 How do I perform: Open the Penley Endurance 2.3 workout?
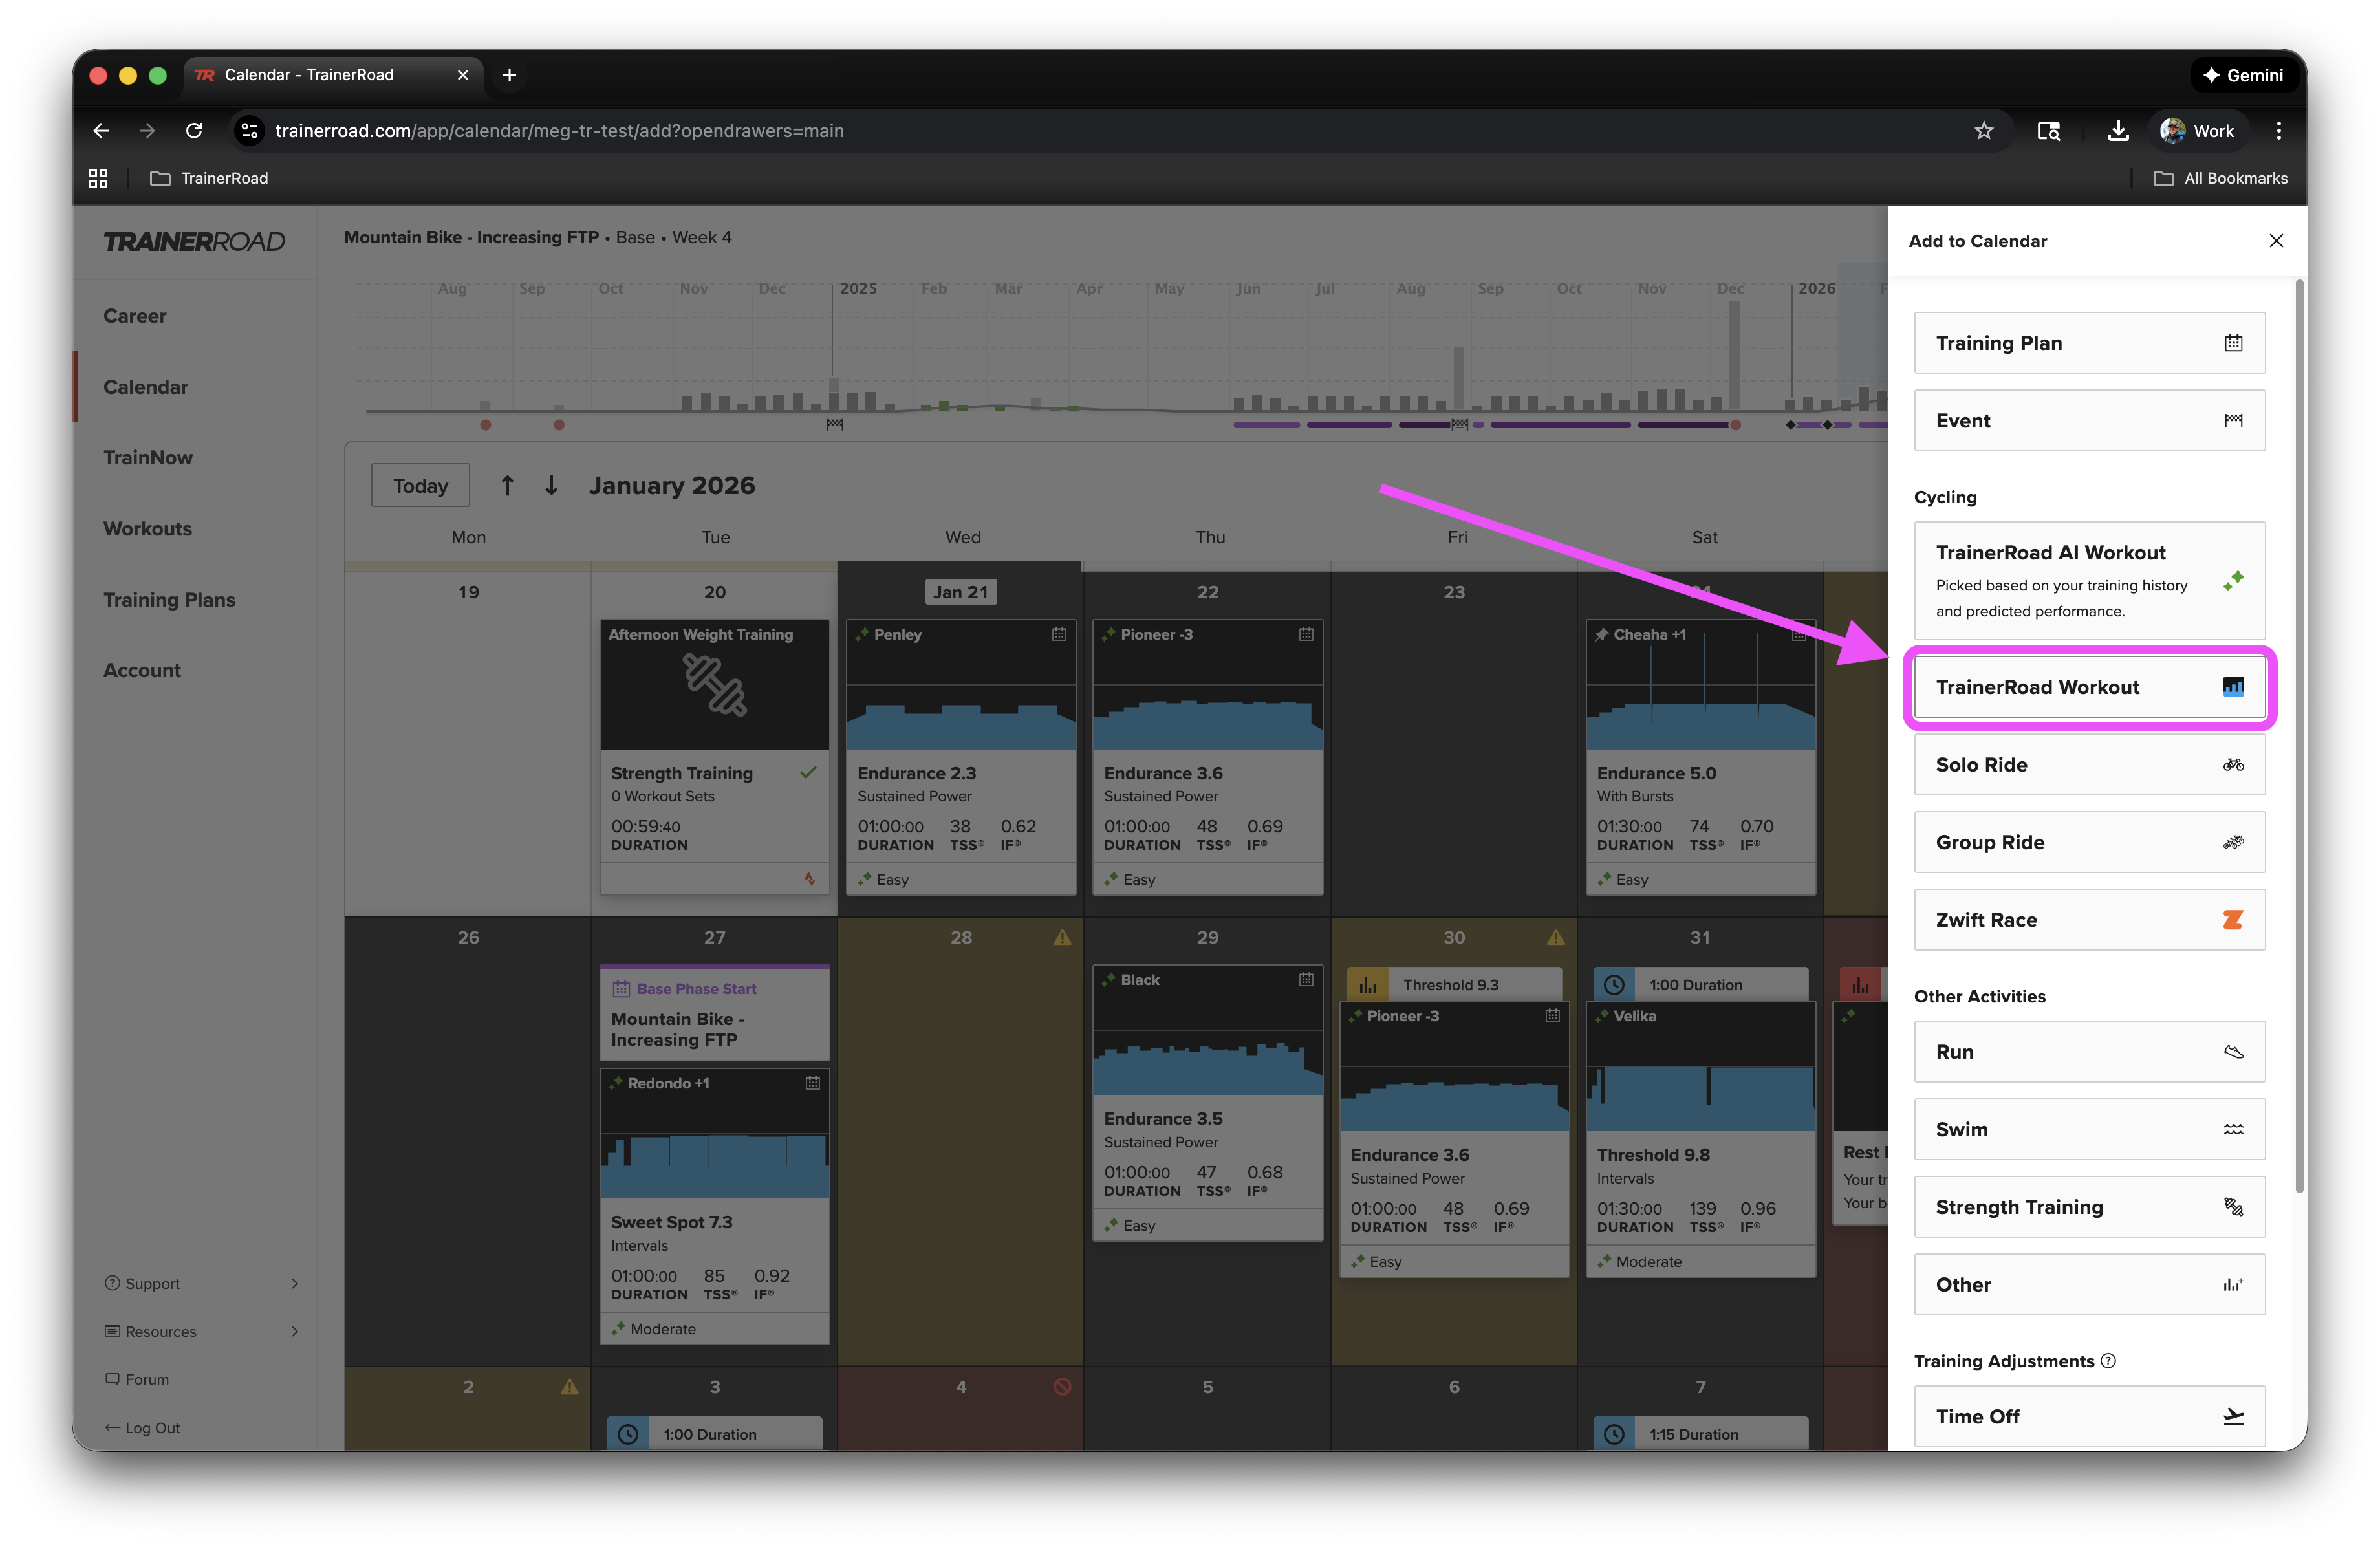pos(961,757)
